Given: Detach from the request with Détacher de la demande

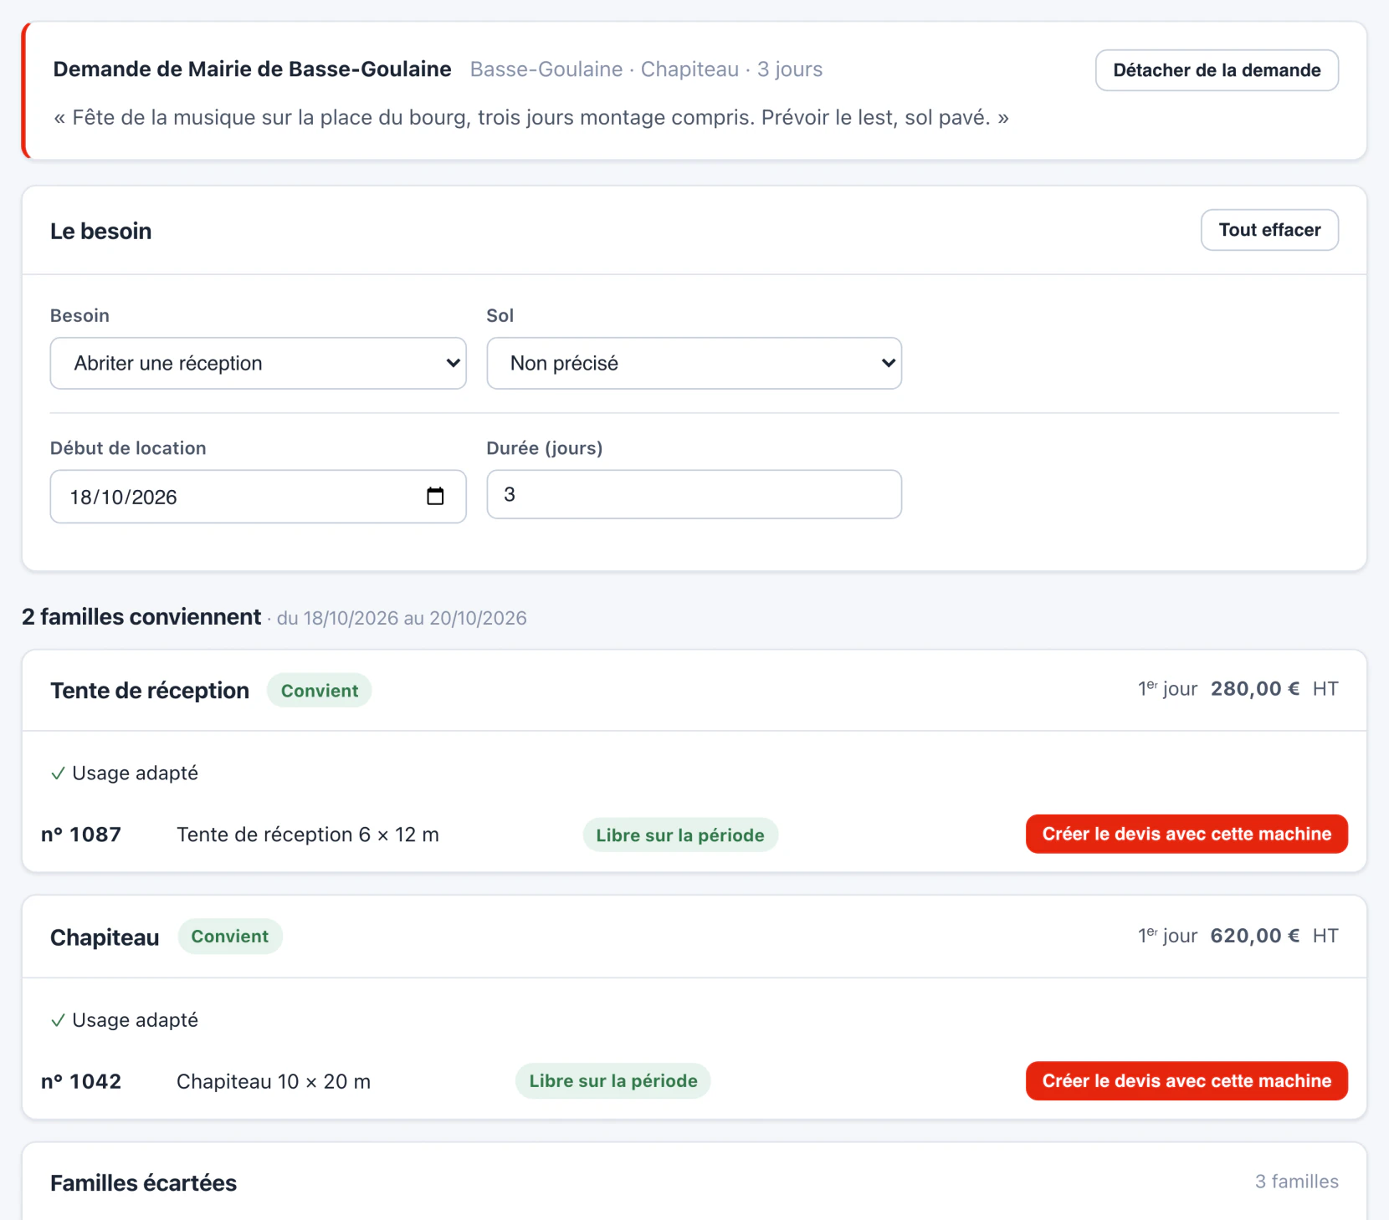Looking at the screenshot, I should (x=1217, y=70).
